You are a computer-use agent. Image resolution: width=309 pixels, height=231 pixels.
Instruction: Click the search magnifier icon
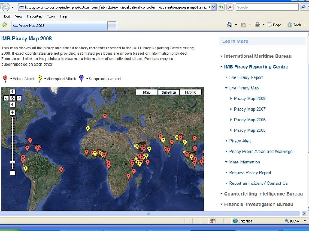pos(303,7)
